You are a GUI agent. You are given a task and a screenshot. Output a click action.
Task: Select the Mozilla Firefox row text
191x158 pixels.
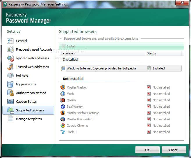coord(76,87)
